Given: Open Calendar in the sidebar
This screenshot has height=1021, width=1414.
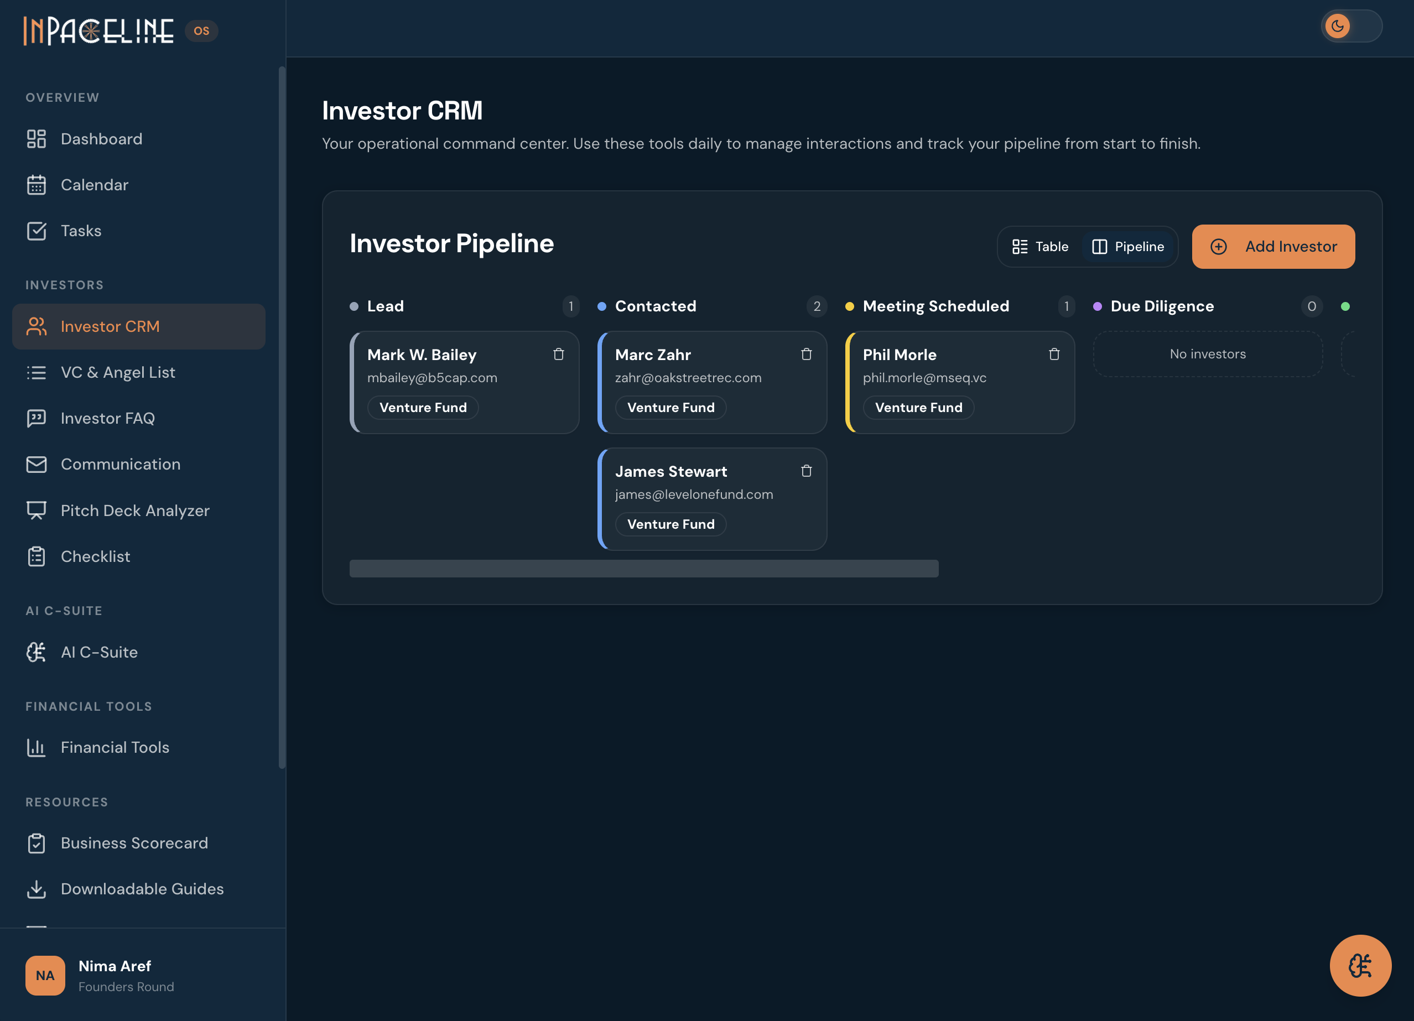Looking at the screenshot, I should (94, 185).
